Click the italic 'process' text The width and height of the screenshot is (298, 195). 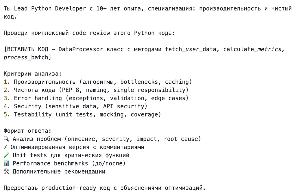click(x=15, y=57)
